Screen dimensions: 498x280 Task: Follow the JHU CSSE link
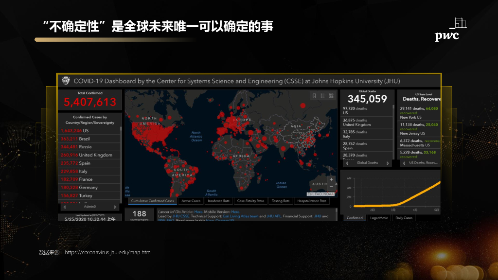pos(181,216)
